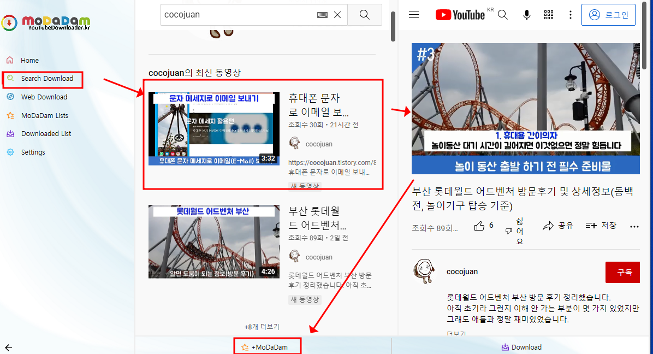Open MoDaDam Lists

(45, 116)
